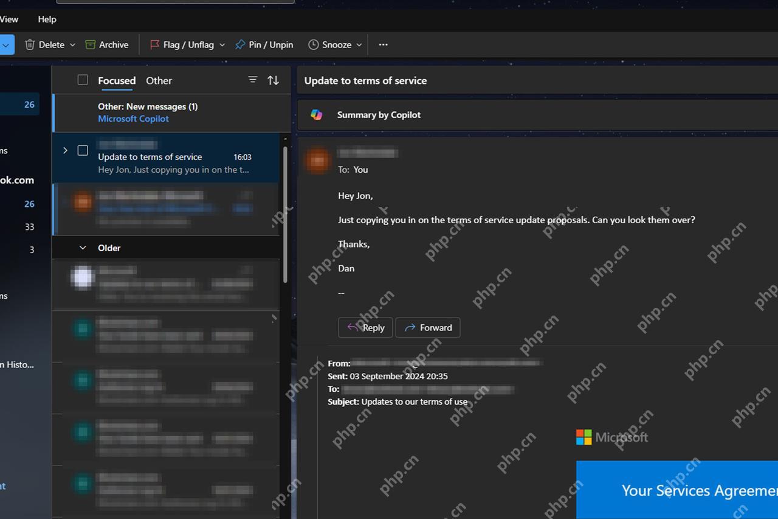
Task: Switch to the Focused tab
Action: (117, 80)
